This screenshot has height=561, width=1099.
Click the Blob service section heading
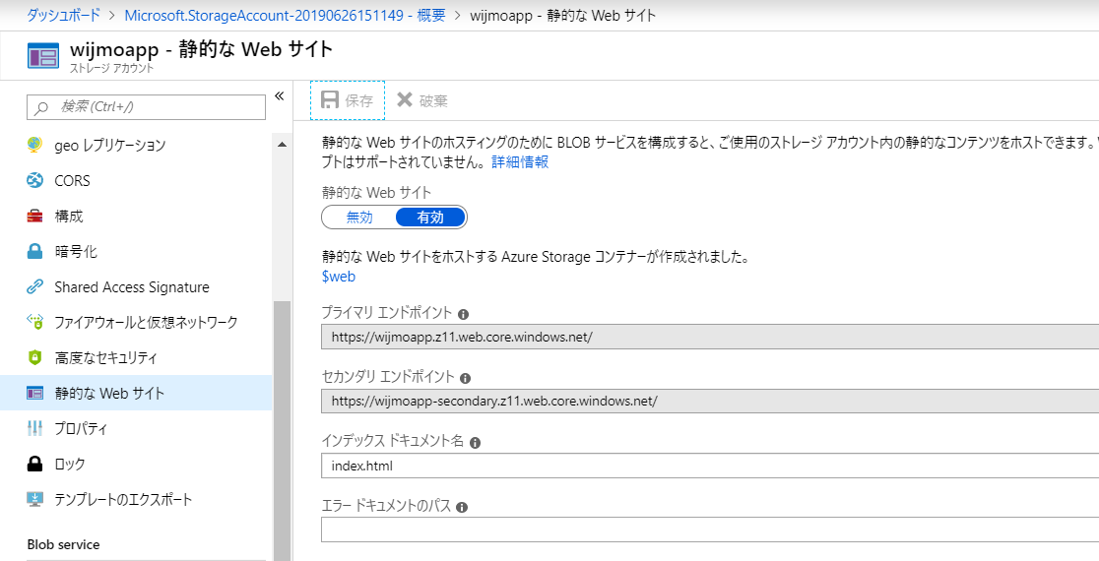[63, 544]
